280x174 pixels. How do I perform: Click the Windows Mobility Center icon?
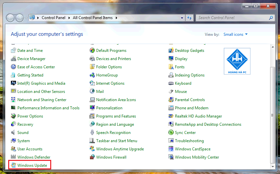[171, 157]
